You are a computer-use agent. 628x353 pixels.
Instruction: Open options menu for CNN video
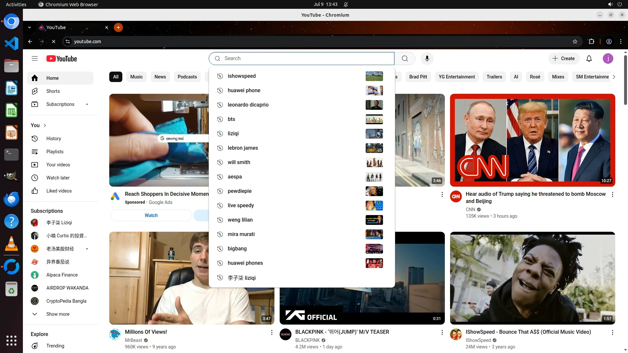(612, 194)
